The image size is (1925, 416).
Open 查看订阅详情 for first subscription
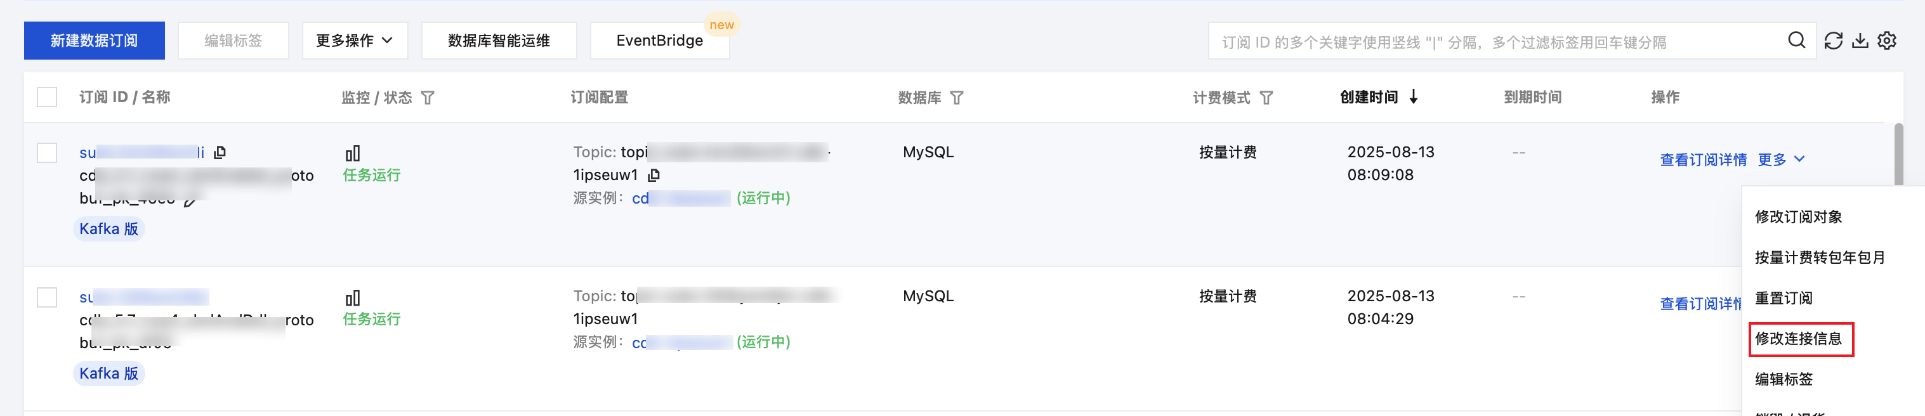click(x=1703, y=159)
